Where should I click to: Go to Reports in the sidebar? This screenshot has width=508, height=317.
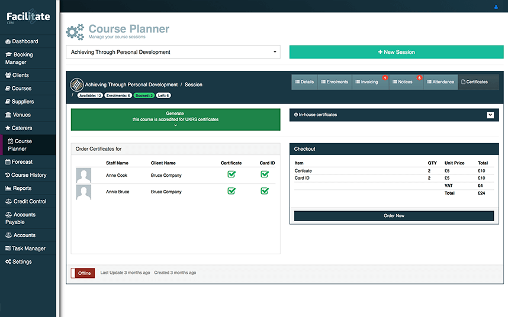tap(22, 188)
